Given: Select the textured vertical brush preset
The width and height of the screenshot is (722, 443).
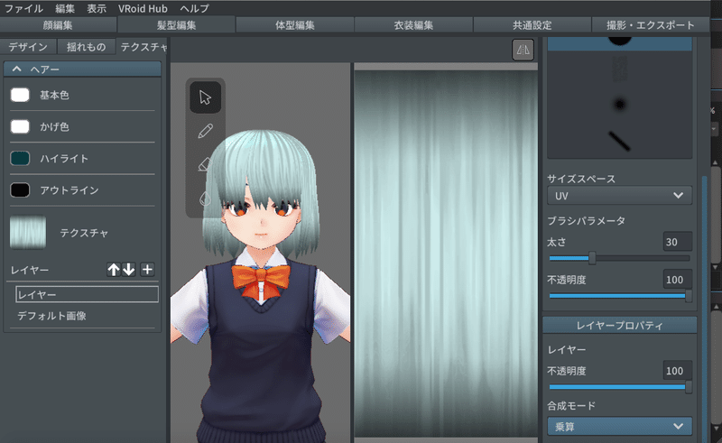Looking at the screenshot, I should [620, 69].
